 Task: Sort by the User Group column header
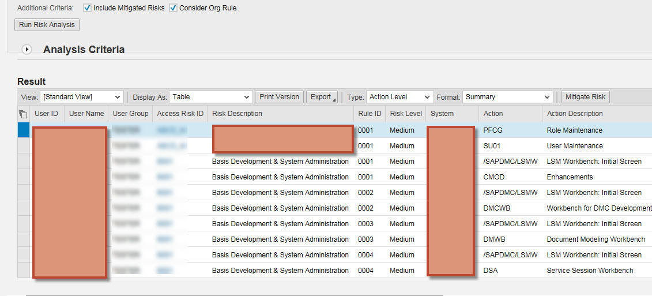pyautogui.click(x=130, y=114)
